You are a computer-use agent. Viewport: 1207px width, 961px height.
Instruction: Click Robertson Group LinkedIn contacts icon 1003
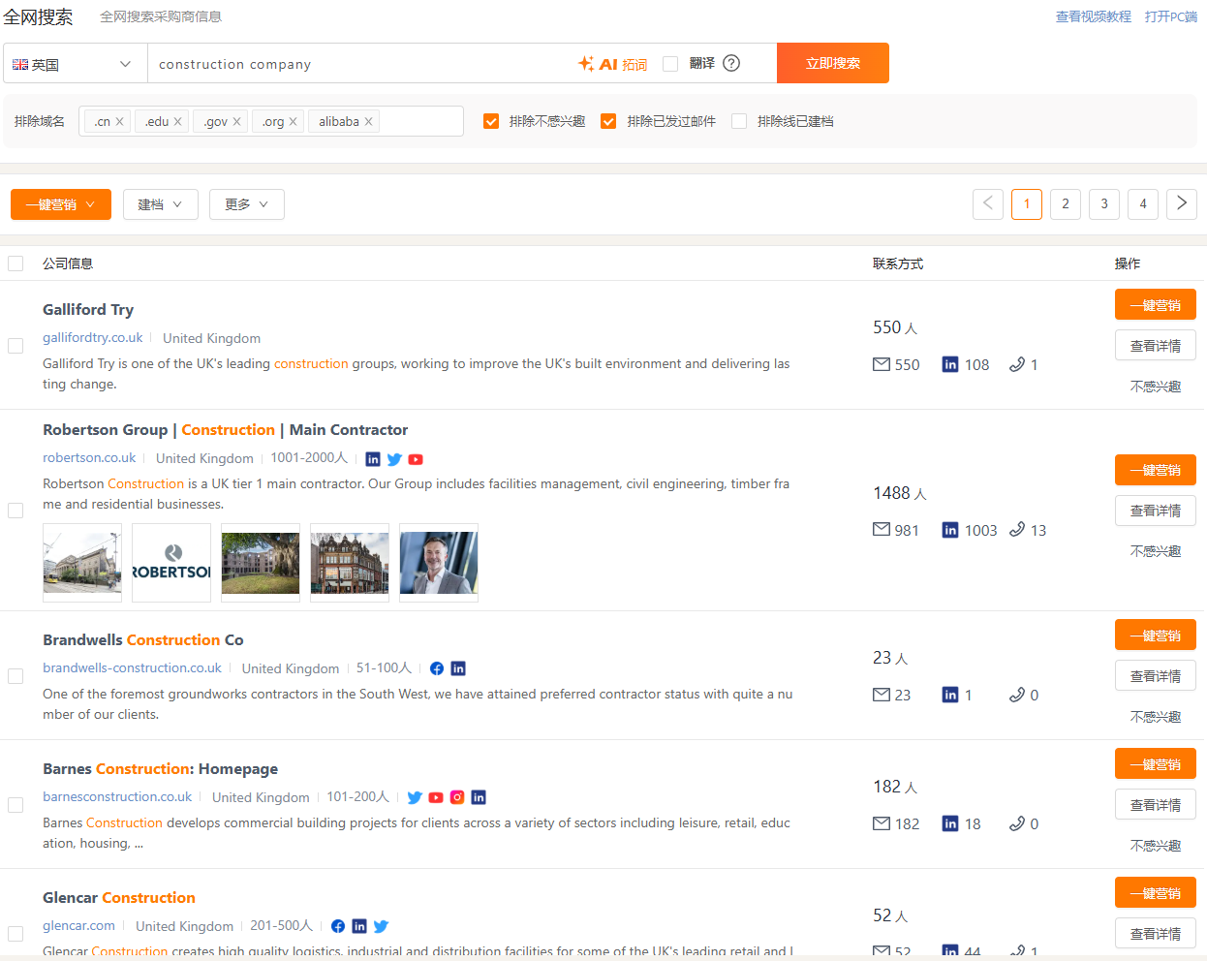(x=950, y=530)
